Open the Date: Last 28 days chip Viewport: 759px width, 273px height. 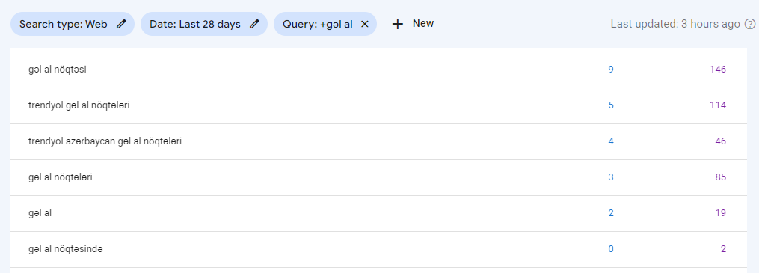(x=204, y=24)
